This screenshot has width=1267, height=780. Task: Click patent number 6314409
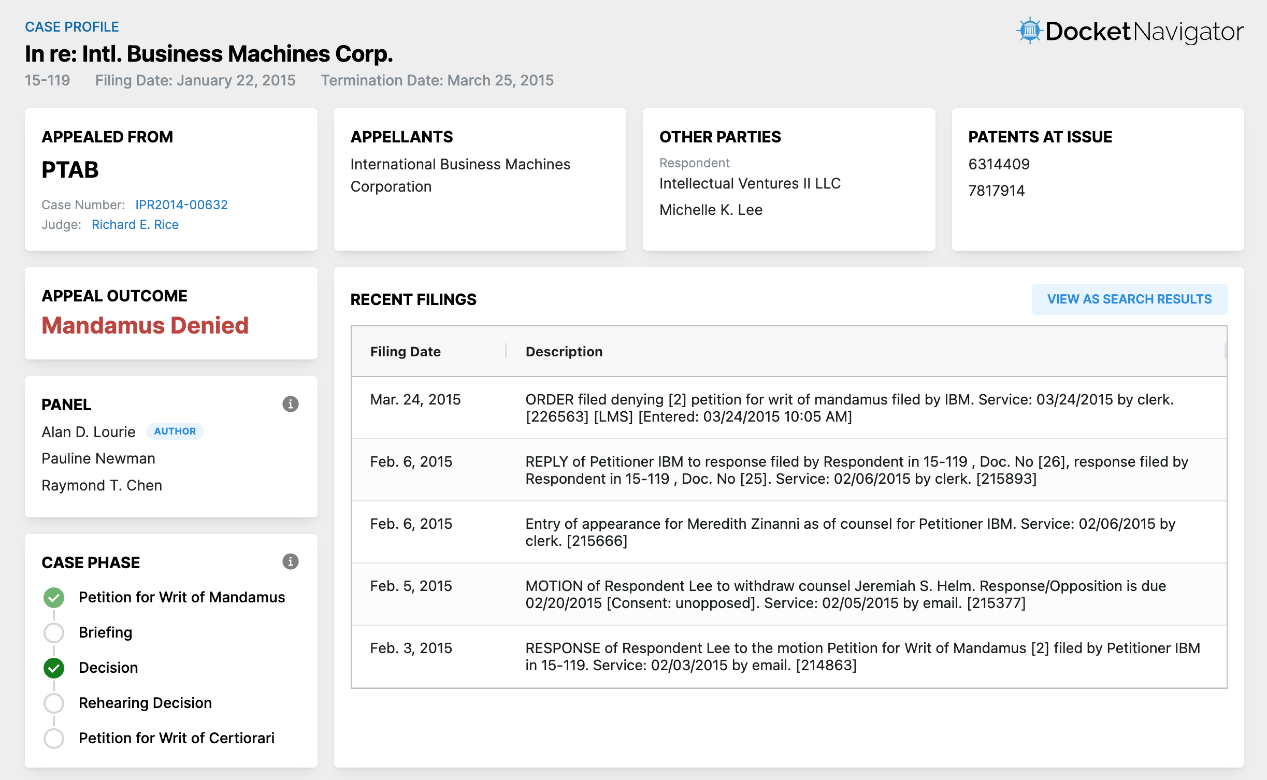pyautogui.click(x=999, y=164)
